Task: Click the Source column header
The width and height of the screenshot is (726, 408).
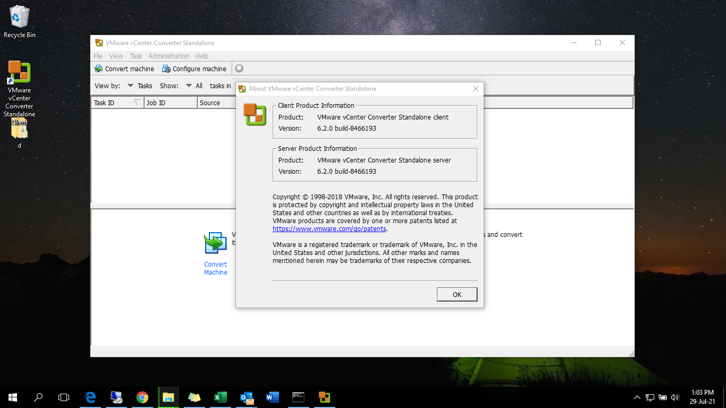Action: [216, 103]
